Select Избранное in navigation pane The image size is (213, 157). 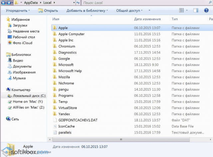(x=18, y=20)
